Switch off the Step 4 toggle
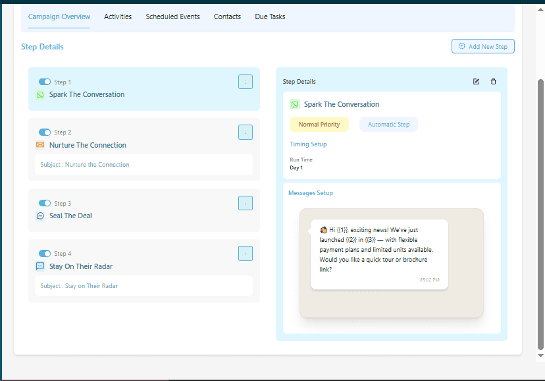 45,254
